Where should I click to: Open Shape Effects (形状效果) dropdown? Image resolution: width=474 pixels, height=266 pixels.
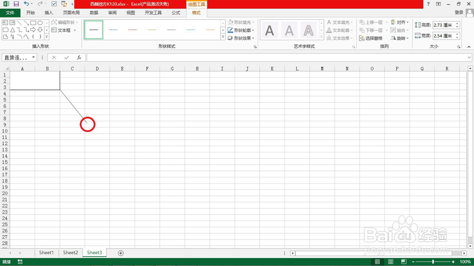[241, 38]
